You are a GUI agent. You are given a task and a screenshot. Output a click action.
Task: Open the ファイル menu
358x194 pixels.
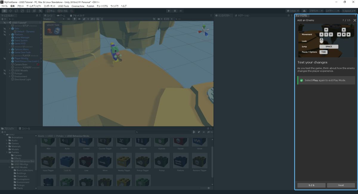click(x=4, y=6)
